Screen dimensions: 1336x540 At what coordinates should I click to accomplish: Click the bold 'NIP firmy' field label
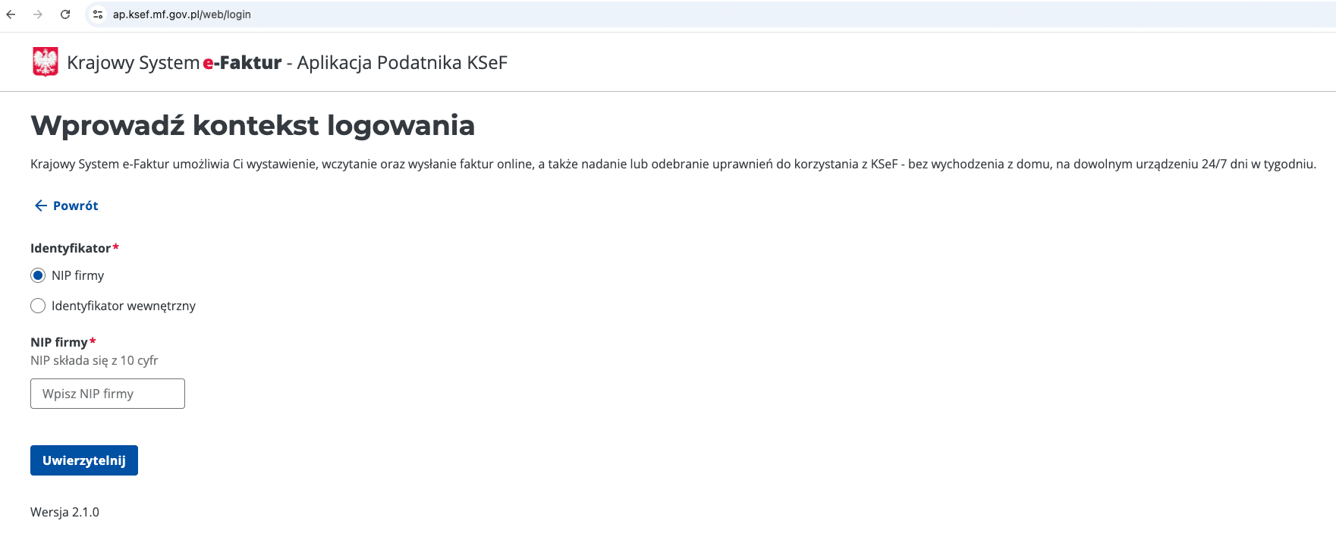pos(59,342)
